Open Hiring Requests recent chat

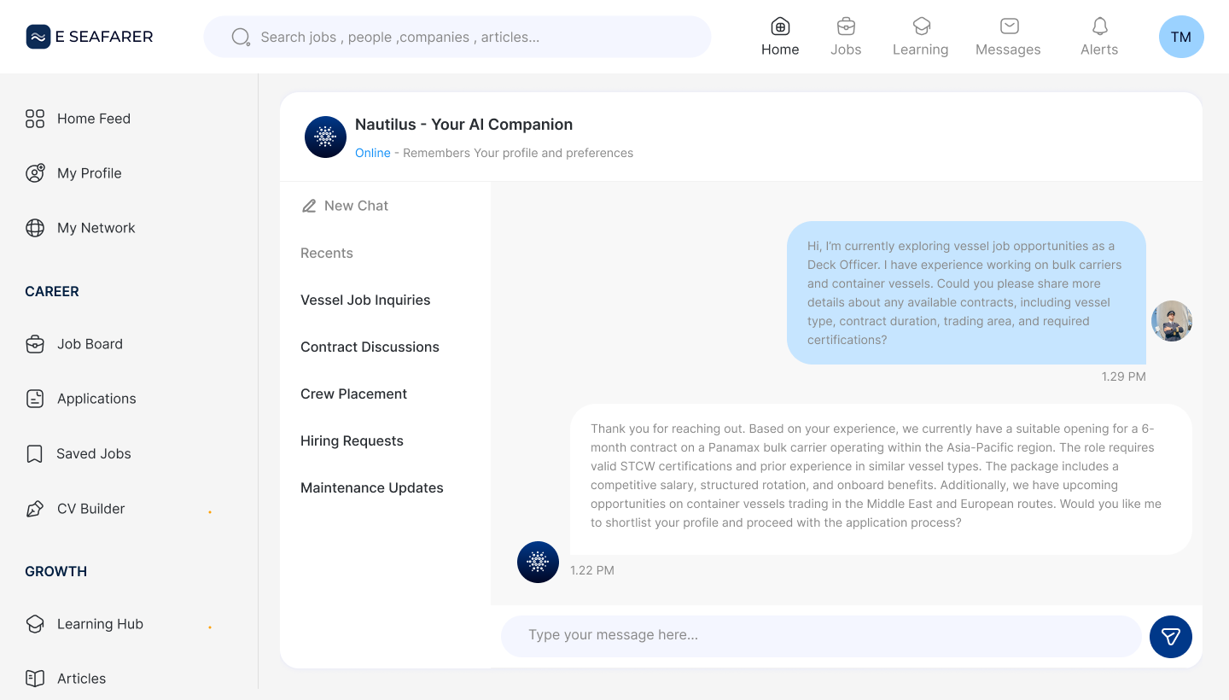click(x=352, y=440)
